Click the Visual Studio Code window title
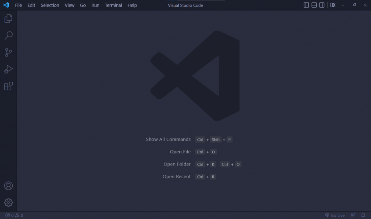Screen dimensions: 371x219 click(185, 5)
